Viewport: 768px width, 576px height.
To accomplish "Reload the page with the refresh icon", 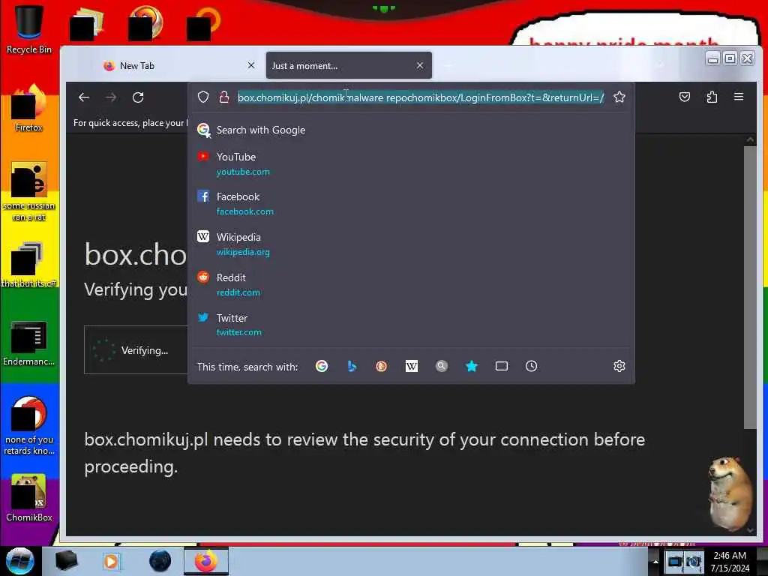I will [x=138, y=97].
